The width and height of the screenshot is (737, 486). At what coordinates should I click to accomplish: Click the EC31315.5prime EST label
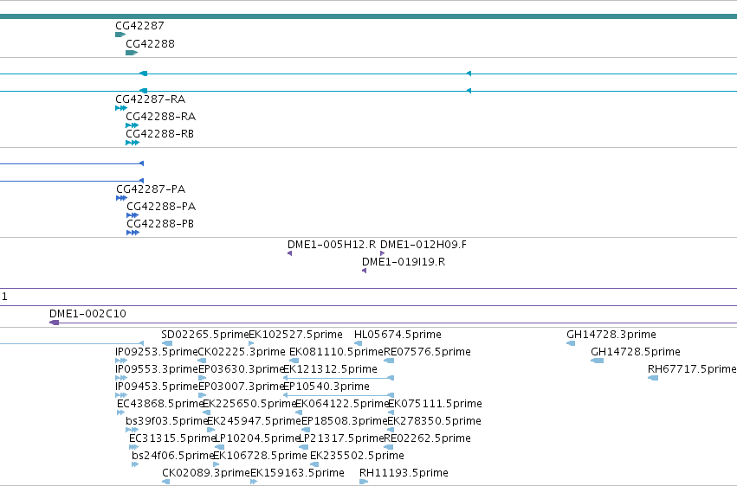click(x=172, y=438)
